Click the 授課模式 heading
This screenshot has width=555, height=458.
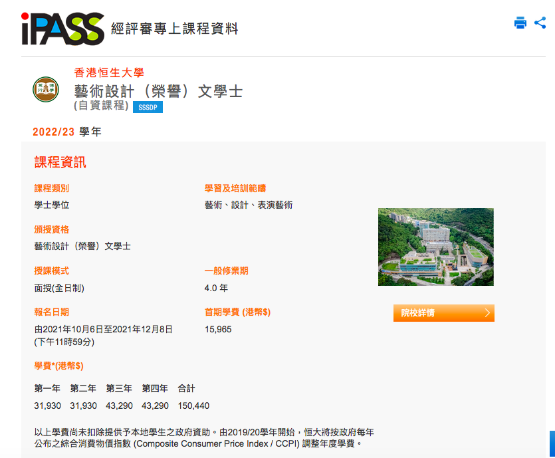click(x=51, y=271)
